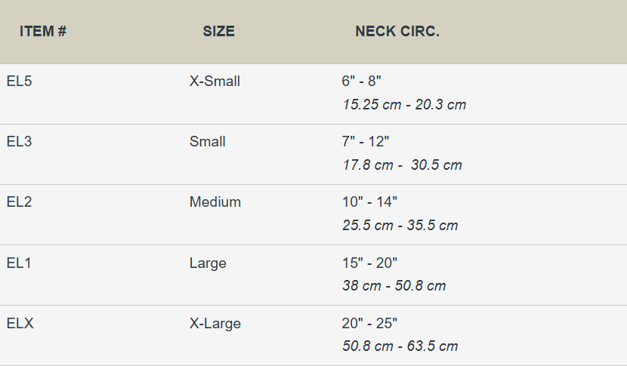Click the ITEM # column header

click(x=43, y=32)
